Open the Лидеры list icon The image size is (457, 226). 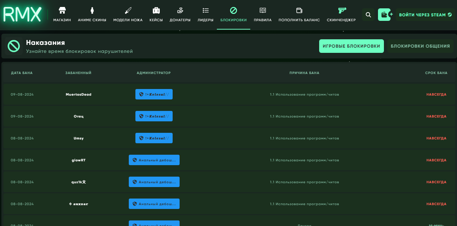click(205, 10)
